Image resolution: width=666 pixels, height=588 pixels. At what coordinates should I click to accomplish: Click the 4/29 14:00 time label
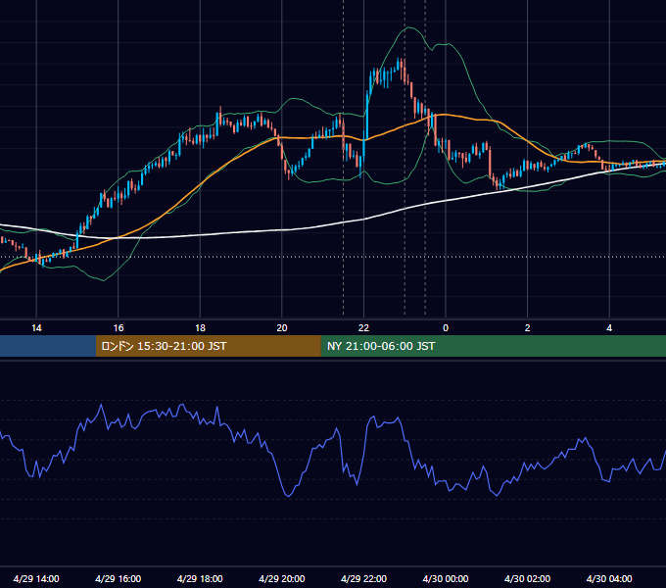[x=36, y=578]
